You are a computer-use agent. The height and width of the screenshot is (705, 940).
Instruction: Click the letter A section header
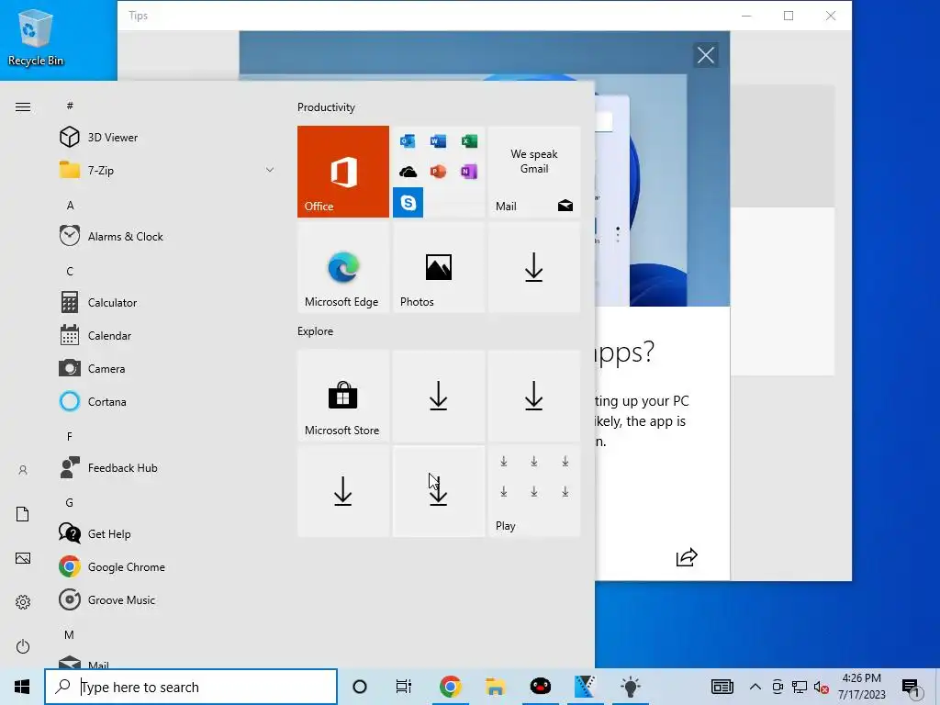click(x=70, y=205)
